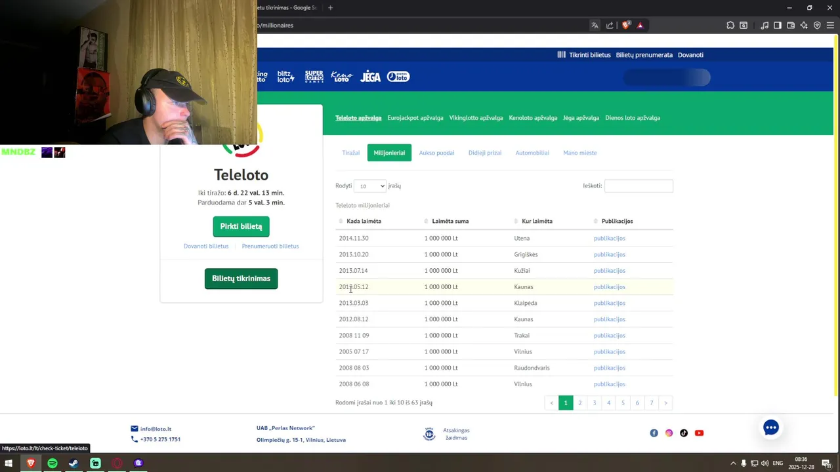This screenshot has width=840, height=472.
Task: Open the Instagram icon in the footer
Action: coord(669,433)
